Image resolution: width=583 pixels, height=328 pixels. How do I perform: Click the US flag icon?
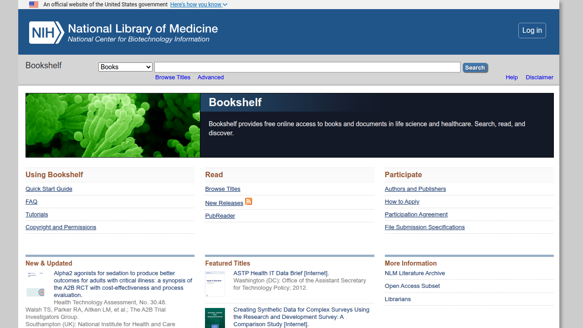point(34,5)
